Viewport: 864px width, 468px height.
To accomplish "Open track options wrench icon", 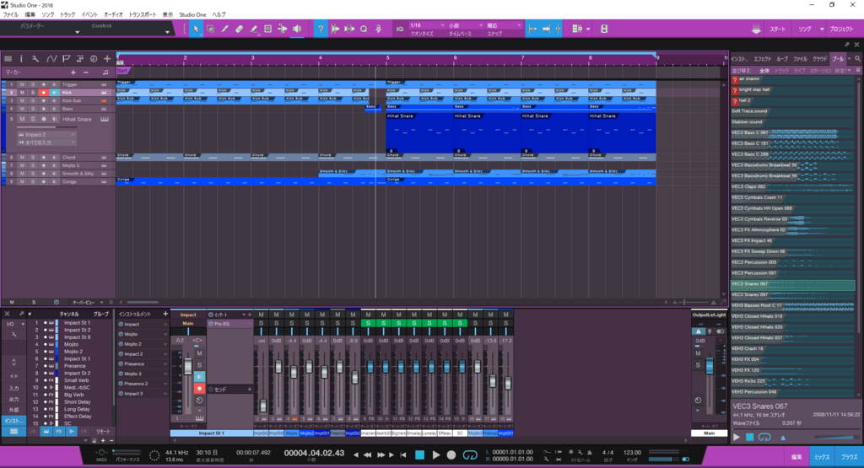I will click(x=35, y=58).
